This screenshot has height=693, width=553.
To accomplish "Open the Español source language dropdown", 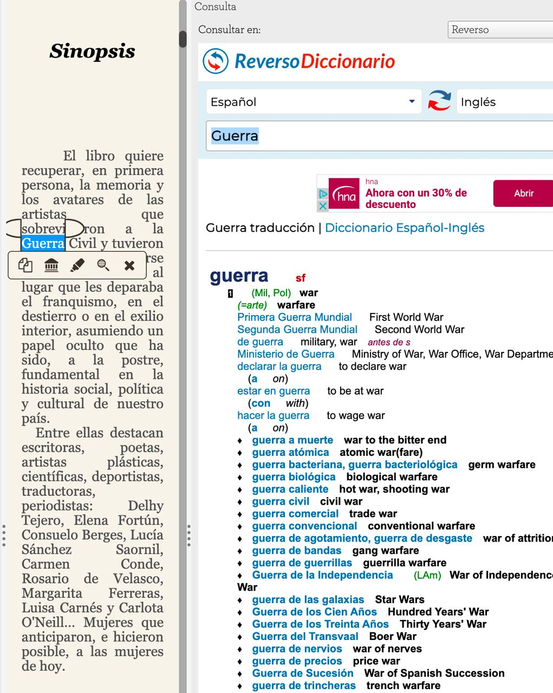I will click(x=314, y=102).
